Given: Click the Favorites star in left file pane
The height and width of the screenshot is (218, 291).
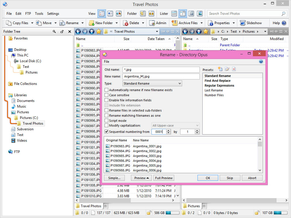Looking at the screenshot, I should [x=99, y=32].
